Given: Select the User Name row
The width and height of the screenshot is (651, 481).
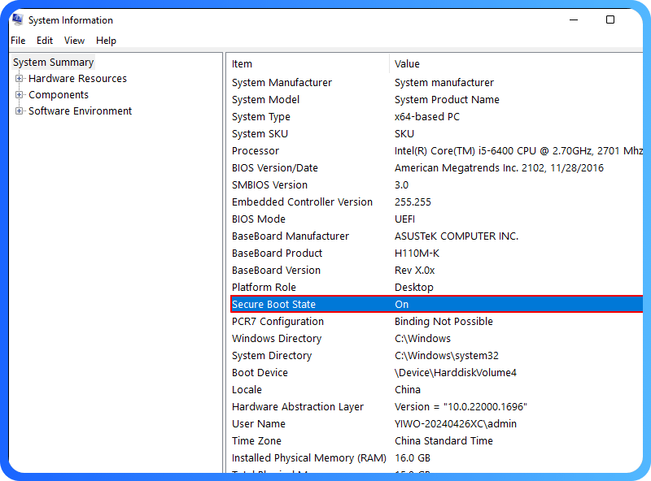Looking at the screenshot, I should pyautogui.click(x=436, y=424).
